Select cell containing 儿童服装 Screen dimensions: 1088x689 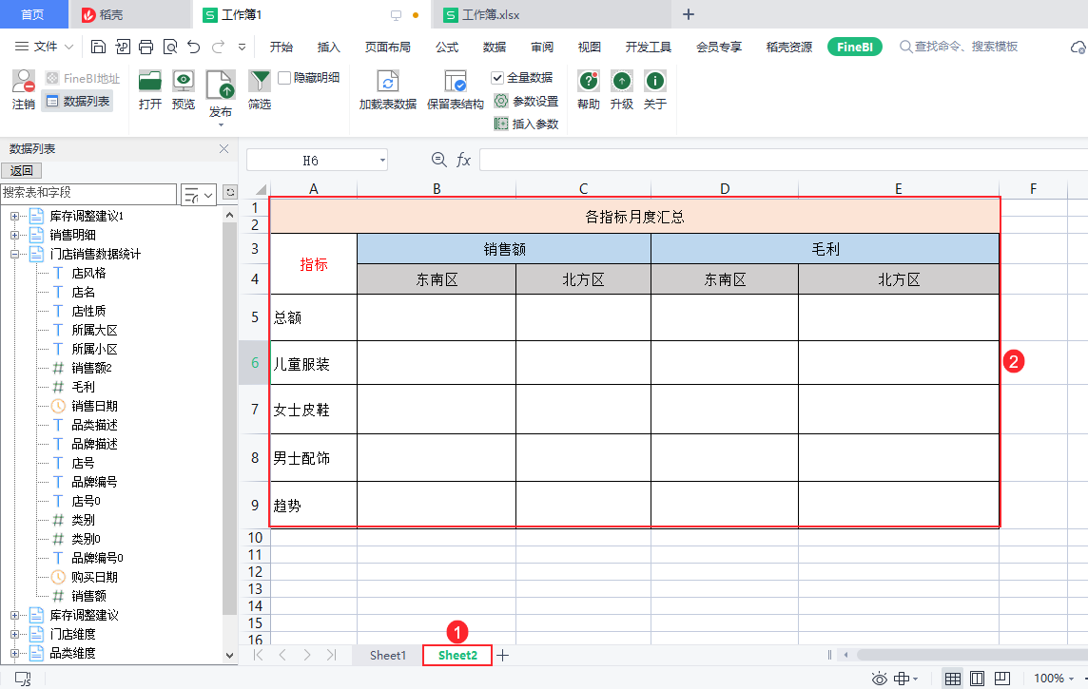tap(314, 362)
